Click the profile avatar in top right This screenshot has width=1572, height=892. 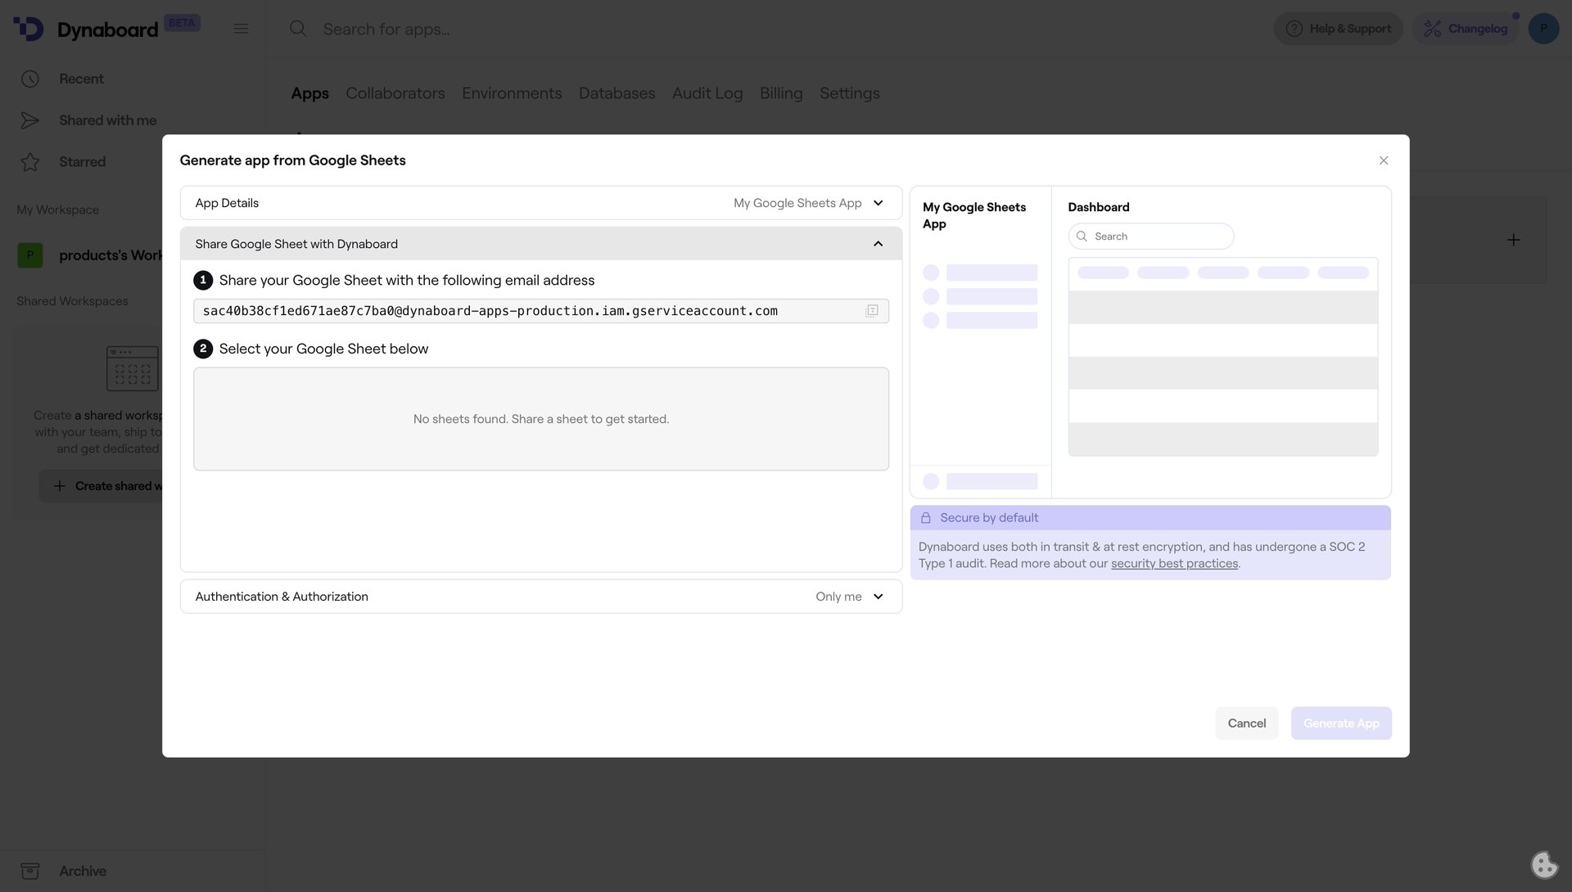(x=1544, y=28)
